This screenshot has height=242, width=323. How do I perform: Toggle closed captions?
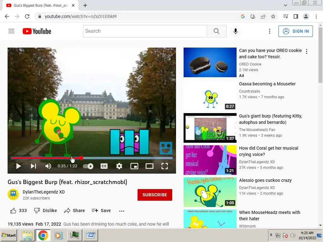(x=104, y=166)
